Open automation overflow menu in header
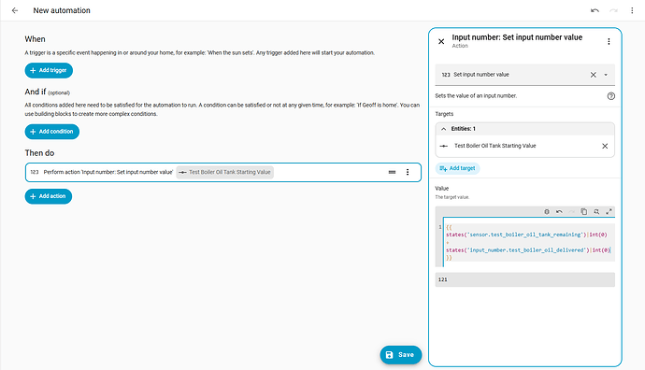 point(632,10)
